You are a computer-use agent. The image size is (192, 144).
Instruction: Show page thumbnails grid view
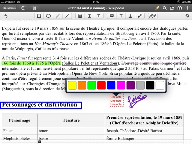[x=34, y=8]
